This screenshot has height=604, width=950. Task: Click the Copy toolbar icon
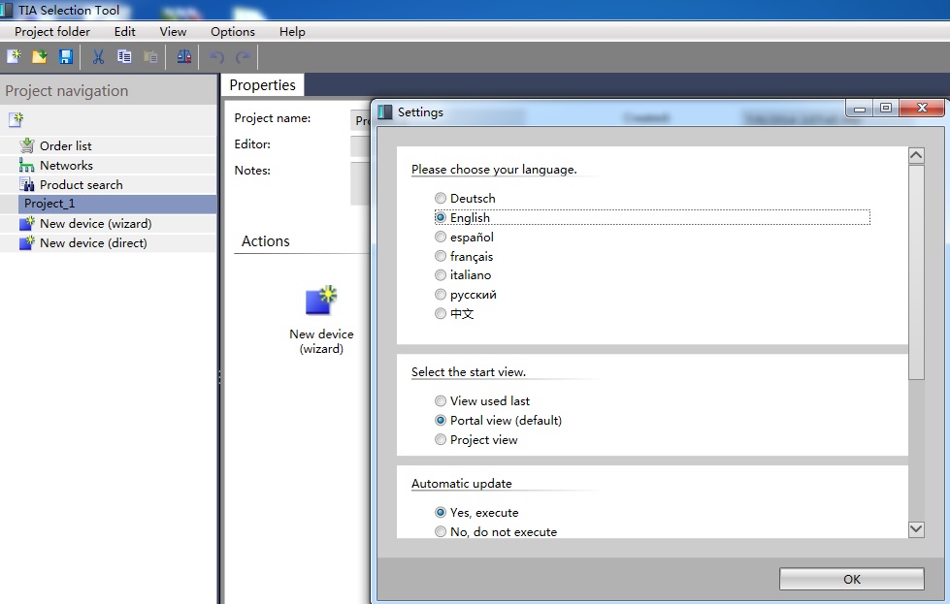124,57
